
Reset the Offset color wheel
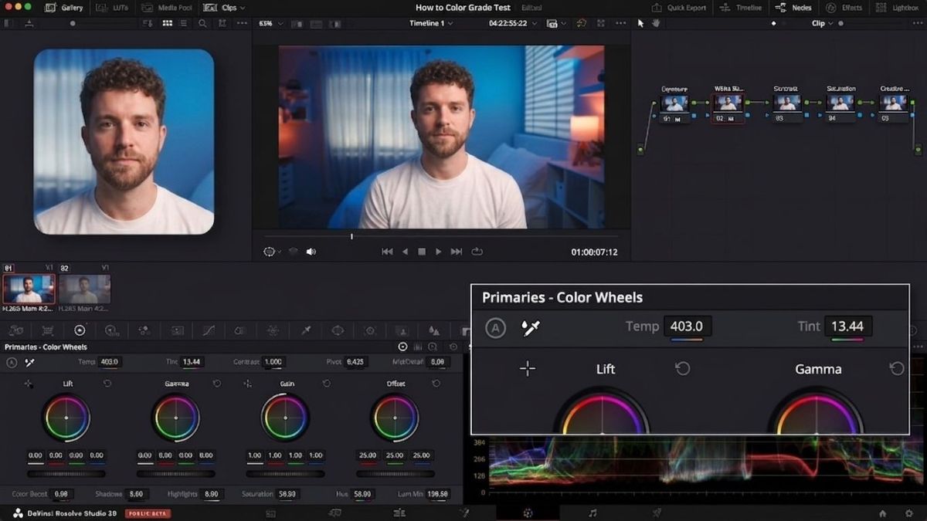pos(436,384)
